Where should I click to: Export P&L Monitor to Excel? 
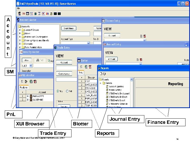31,82
